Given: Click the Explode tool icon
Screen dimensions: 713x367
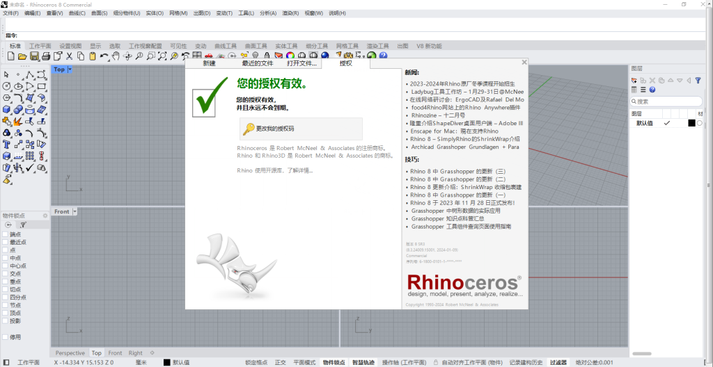Looking at the screenshot, I should [x=19, y=122].
